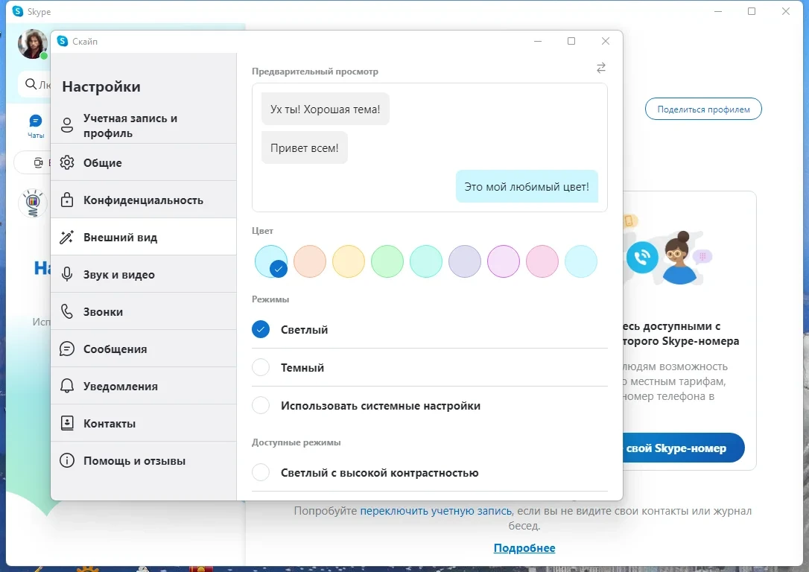Screen dimensions: 809x572
Task: Pick the mint teal color swatch
Action: [425, 261]
